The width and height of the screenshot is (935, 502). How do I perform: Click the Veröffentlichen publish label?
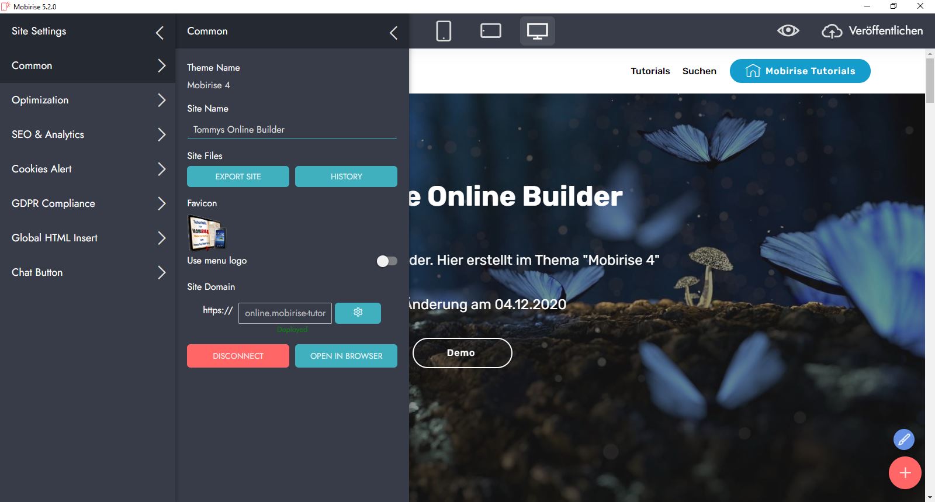tap(886, 31)
